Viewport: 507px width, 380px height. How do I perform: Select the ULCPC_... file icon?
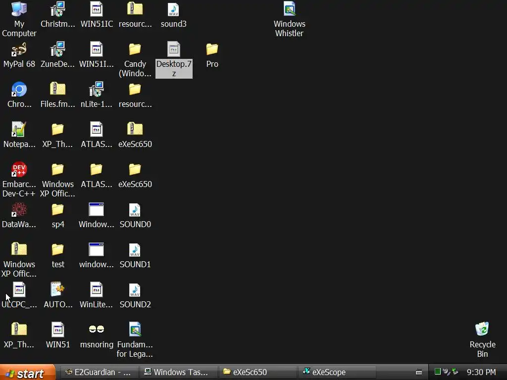tap(19, 290)
